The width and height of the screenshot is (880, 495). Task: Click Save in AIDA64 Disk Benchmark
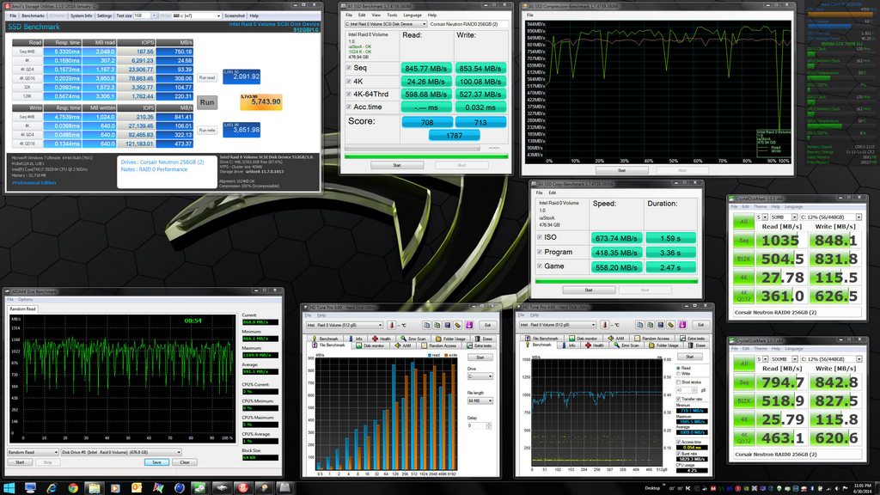coord(156,461)
